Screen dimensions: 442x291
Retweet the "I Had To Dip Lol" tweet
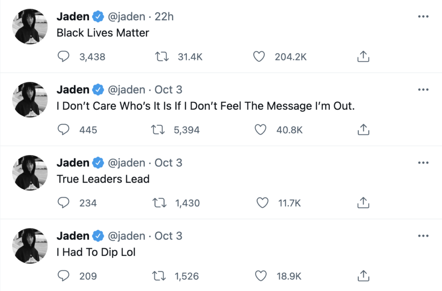161,275
